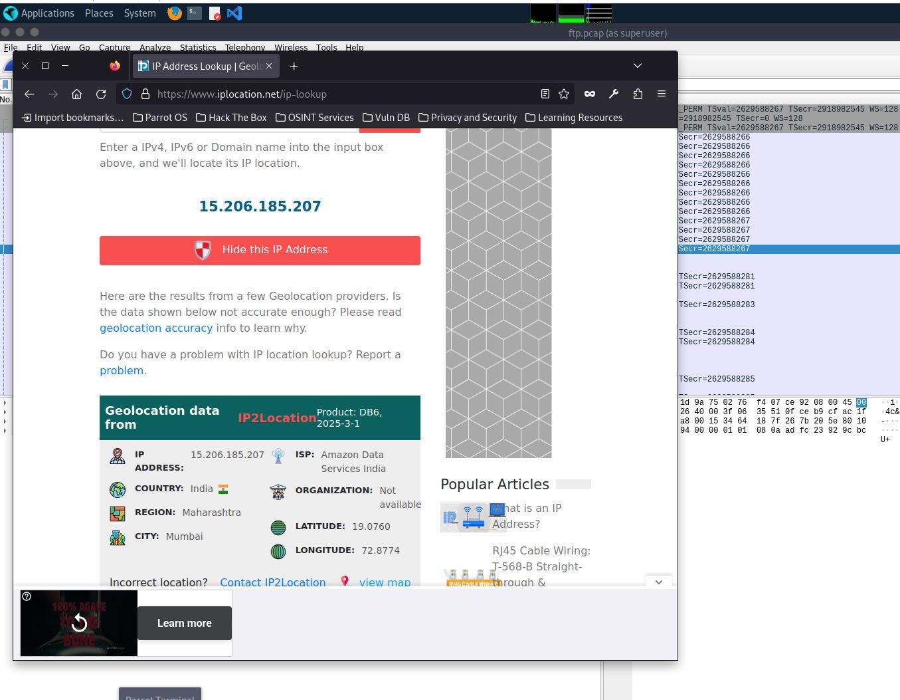Open Wireshark's Analyze menu

click(155, 47)
